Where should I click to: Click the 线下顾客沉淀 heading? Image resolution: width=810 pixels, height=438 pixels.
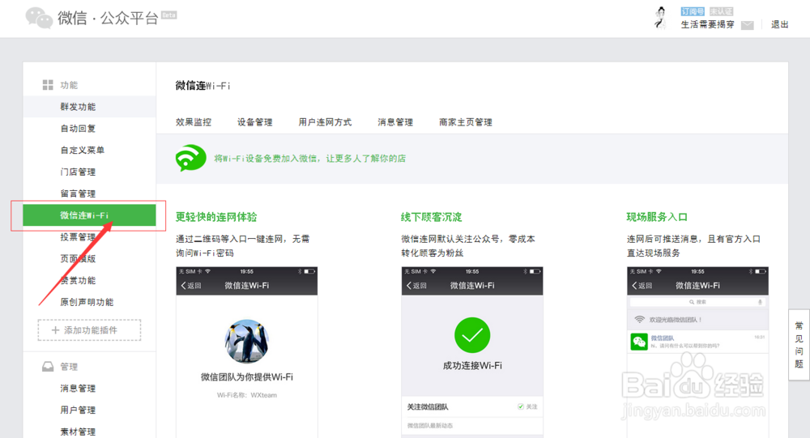click(432, 217)
